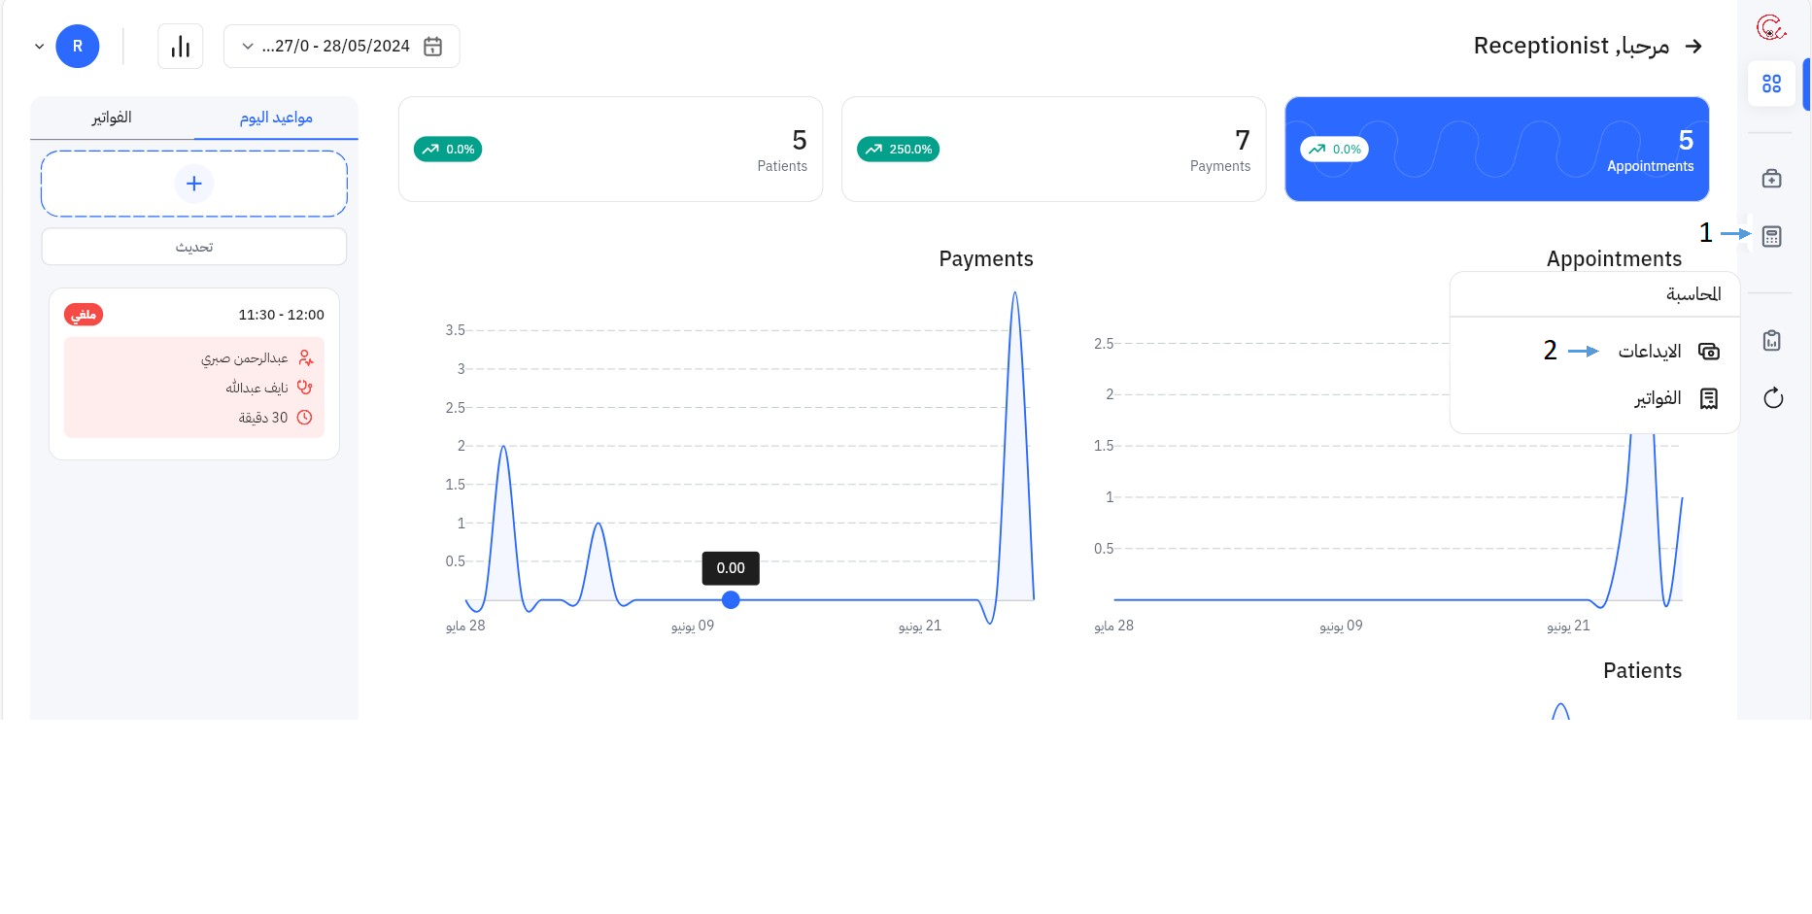Open the medical kit sidebar icon
The image size is (1812, 914).
tap(1771, 179)
